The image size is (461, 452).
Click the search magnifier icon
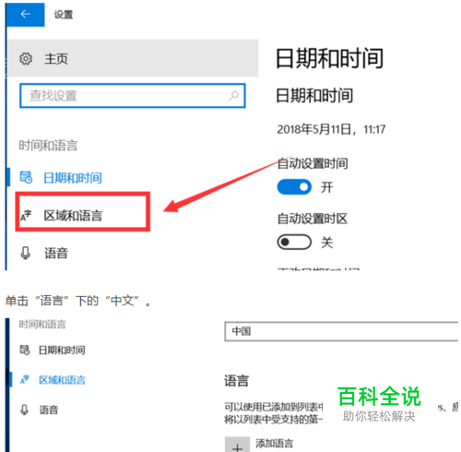(x=233, y=96)
